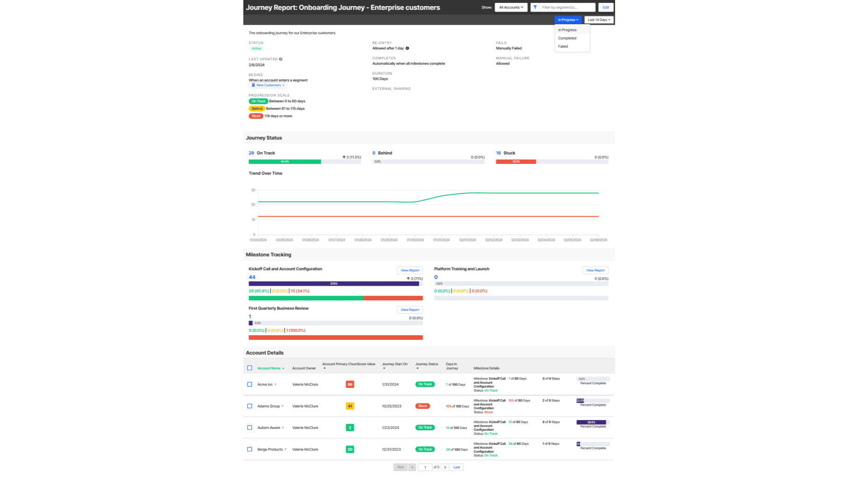Click the segment filter funnel icon
Screen dimensions: 850x478
[x=535, y=7]
